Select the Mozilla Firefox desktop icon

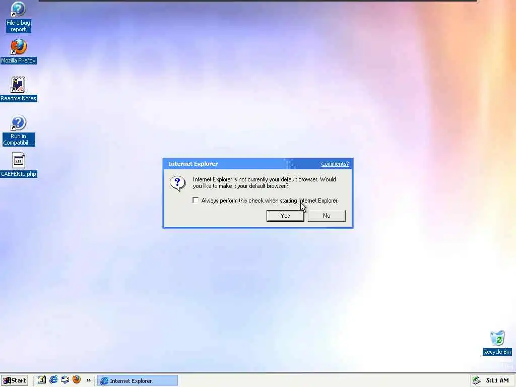coord(18,51)
